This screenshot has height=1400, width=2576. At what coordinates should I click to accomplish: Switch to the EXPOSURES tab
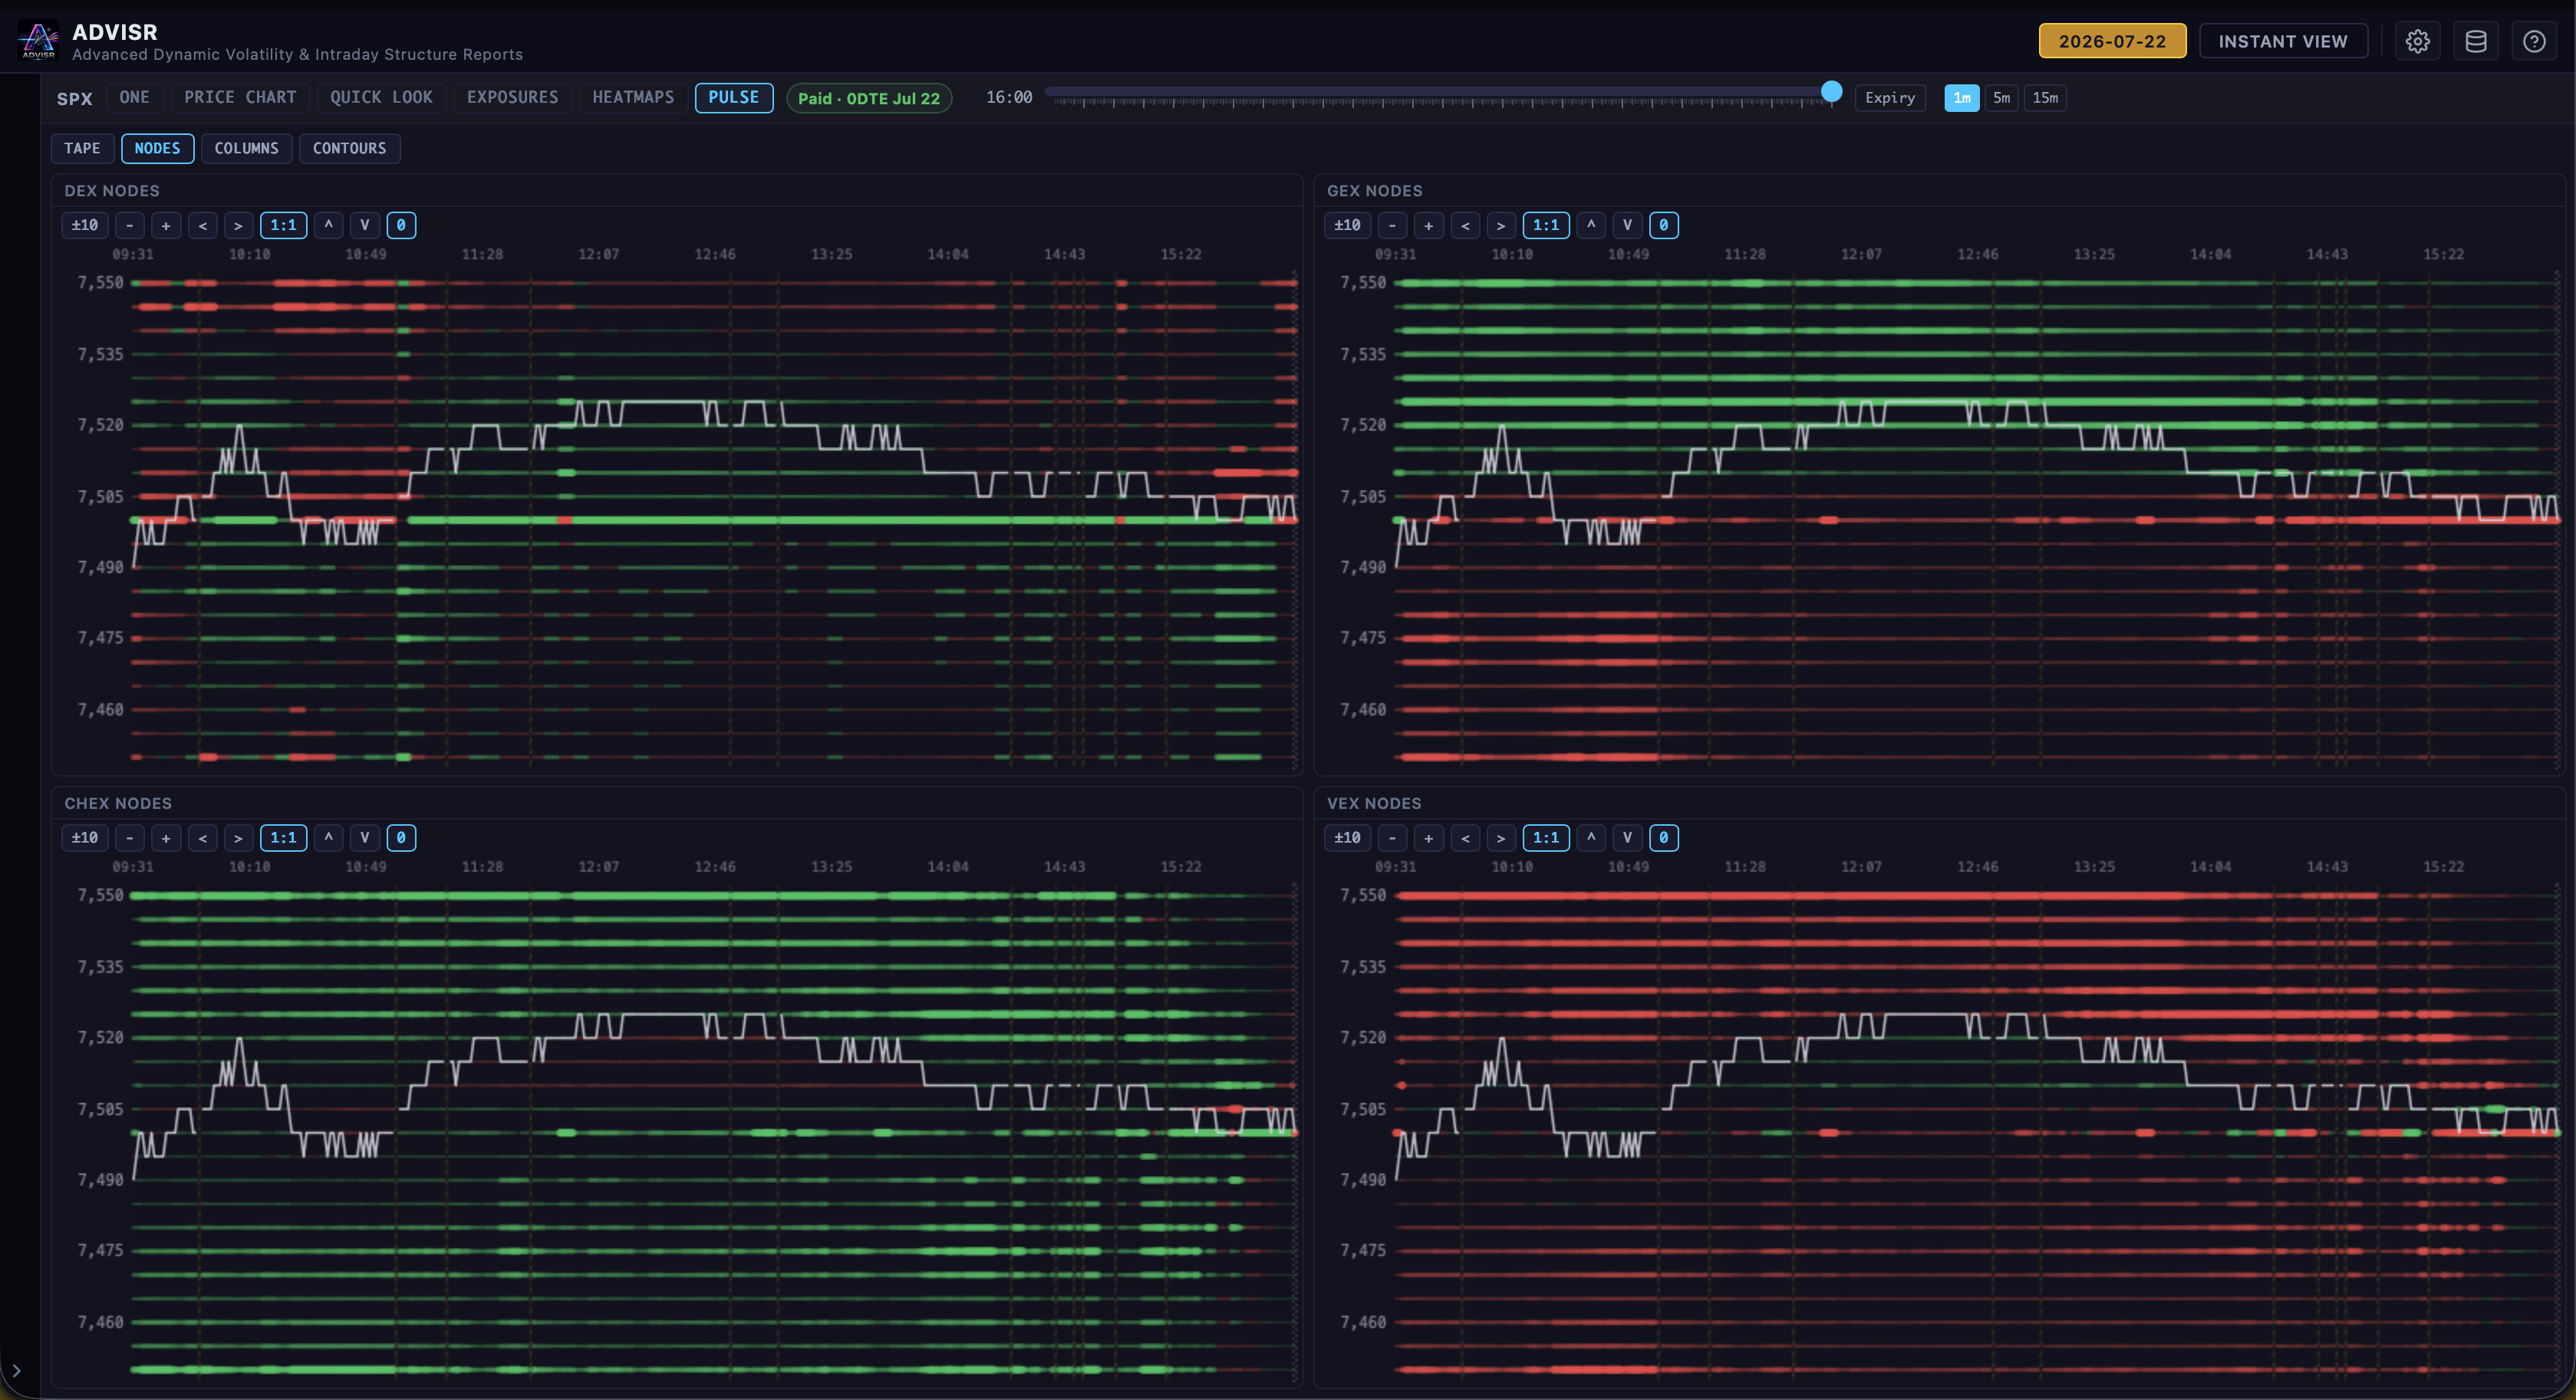512,98
